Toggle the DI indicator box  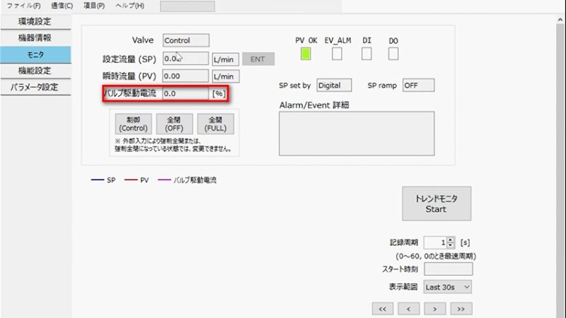[366, 54]
